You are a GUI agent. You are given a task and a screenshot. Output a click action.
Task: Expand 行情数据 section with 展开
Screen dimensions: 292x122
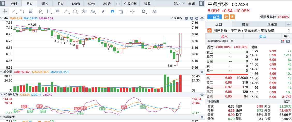(287, 102)
